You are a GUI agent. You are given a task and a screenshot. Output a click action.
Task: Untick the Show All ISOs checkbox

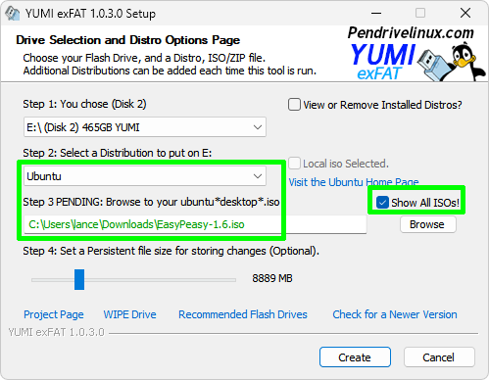click(382, 203)
